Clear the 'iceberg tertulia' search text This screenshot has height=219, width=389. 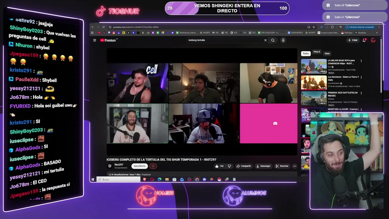pos(265,40)
